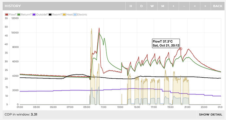The height and width of the screenshot is (120, 226).
Task: Switch history view to hour (H)
Action: point(131,6)
